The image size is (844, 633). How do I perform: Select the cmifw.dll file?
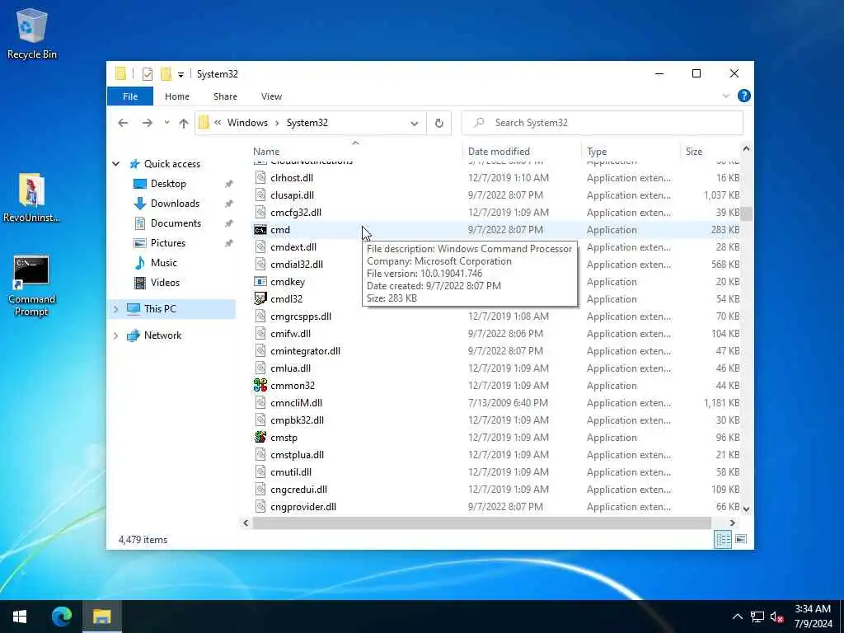click(x=291, y=334)
